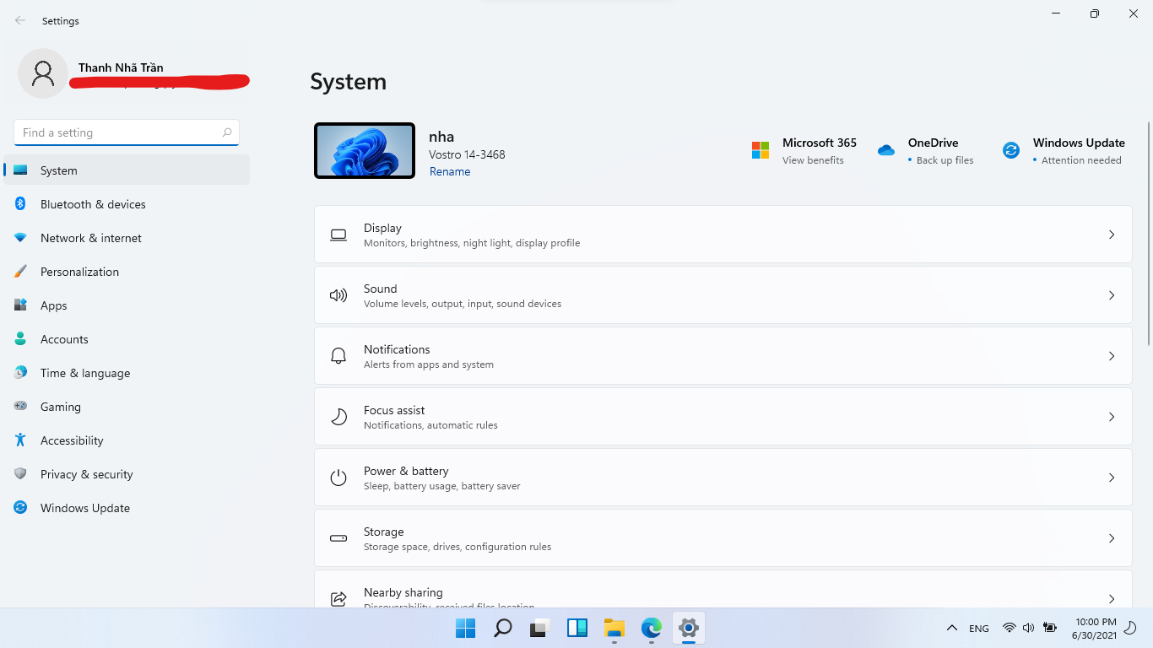Click the Network & internet wifi icon
Screen dimensions: 1153x648
(x=20, y=238)
